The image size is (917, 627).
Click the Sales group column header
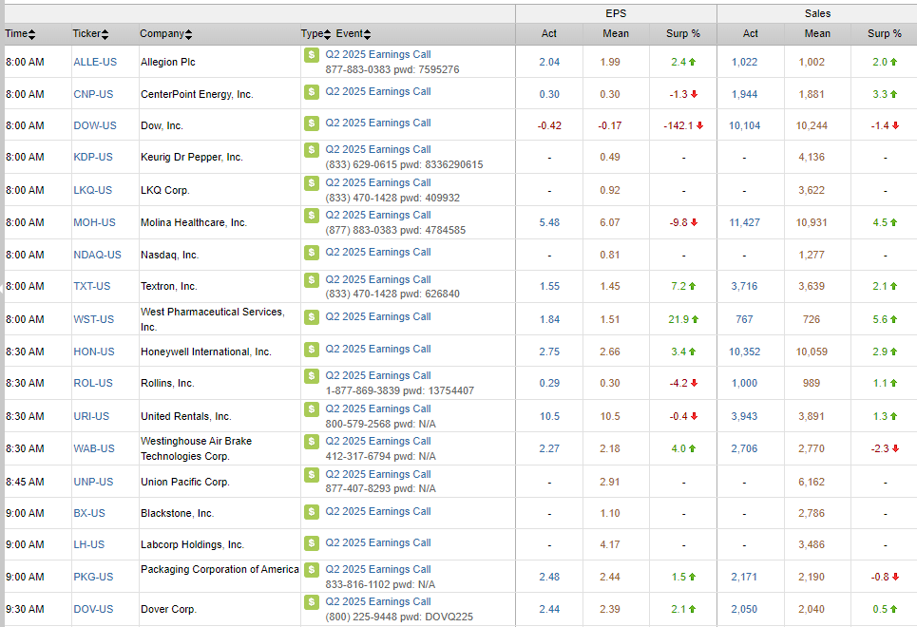click(x=817, y=13)
